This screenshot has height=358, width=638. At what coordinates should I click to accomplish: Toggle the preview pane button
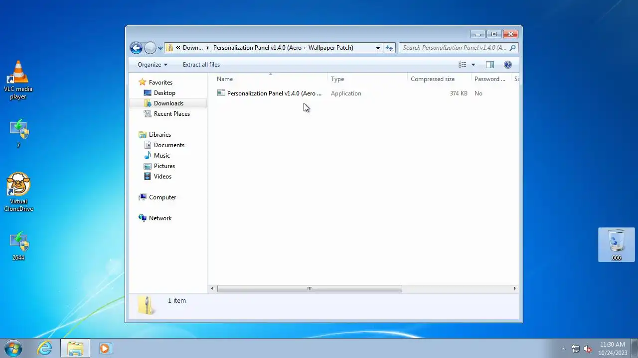pos(490,65)
